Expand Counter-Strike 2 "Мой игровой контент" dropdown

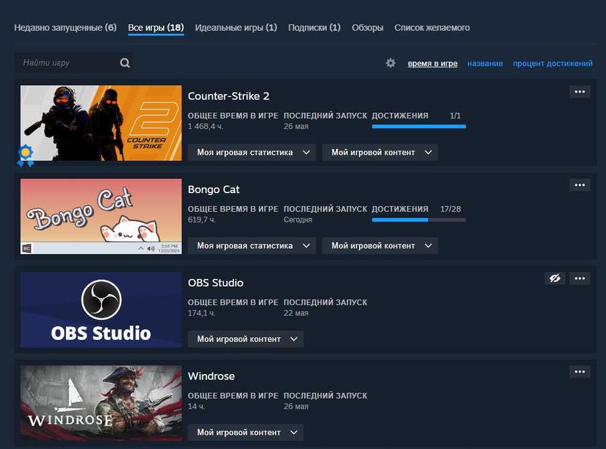(x=380, y=153)
